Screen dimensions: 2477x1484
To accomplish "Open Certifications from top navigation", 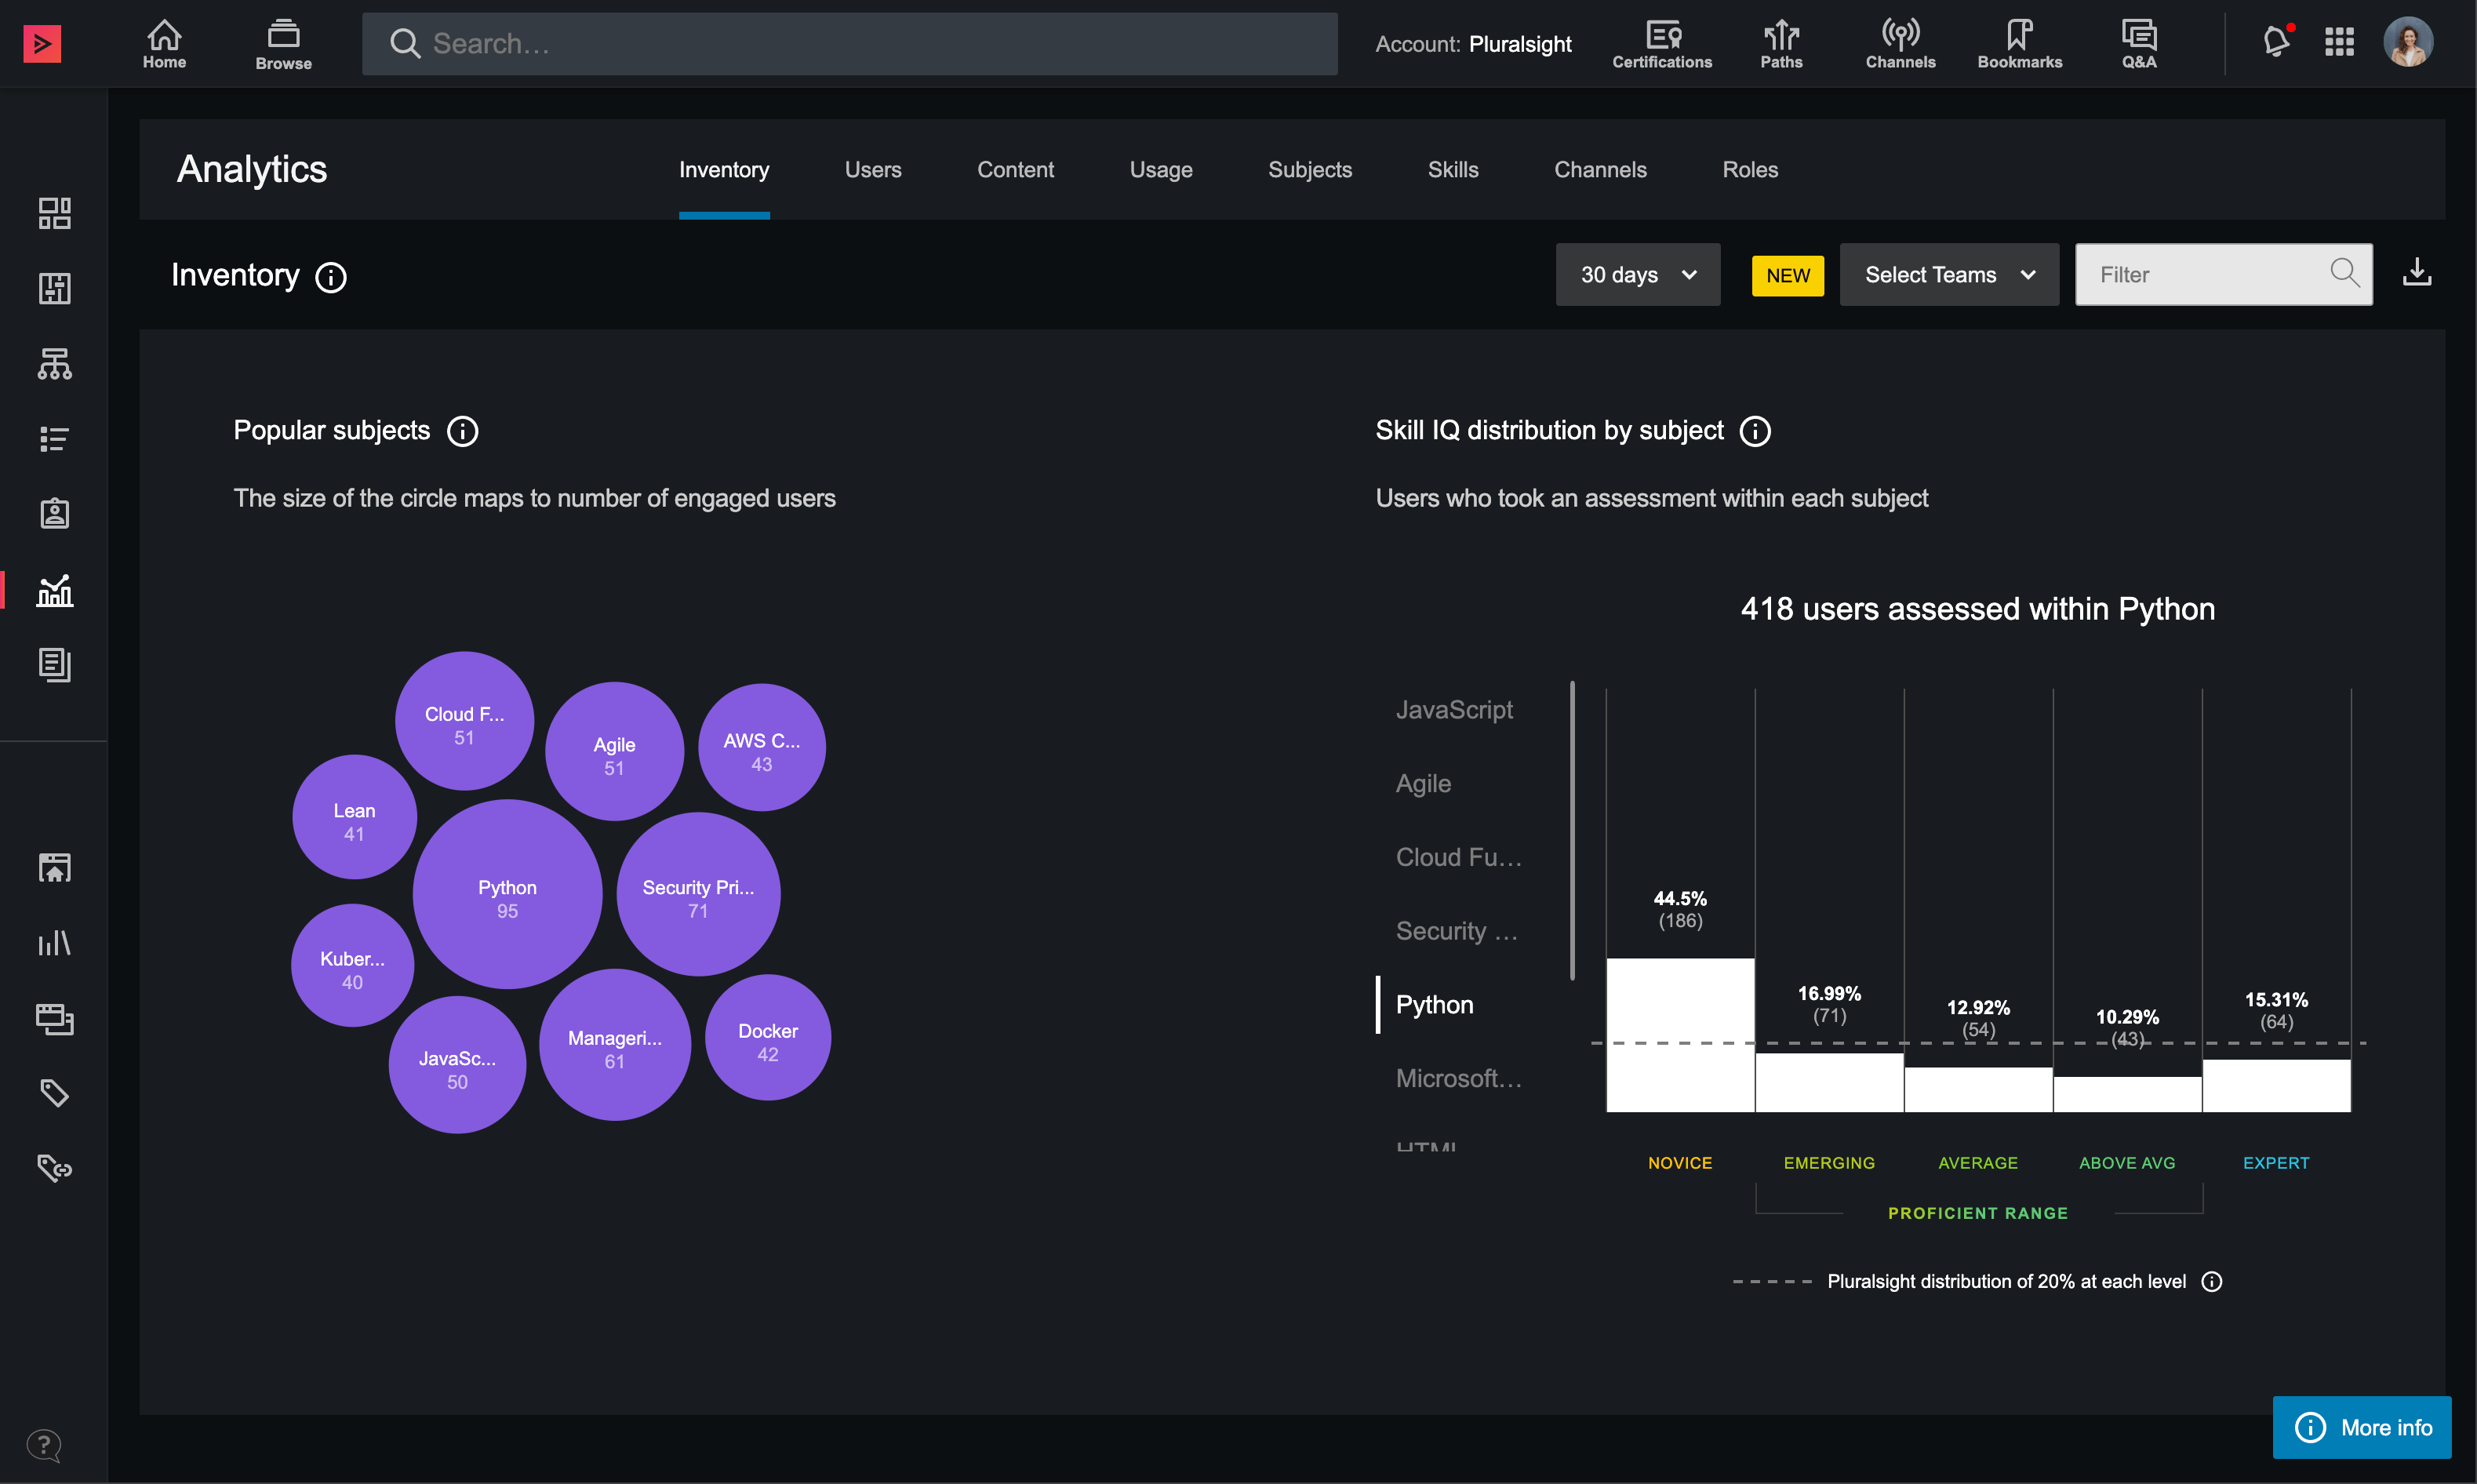I will coord(1661,44).
